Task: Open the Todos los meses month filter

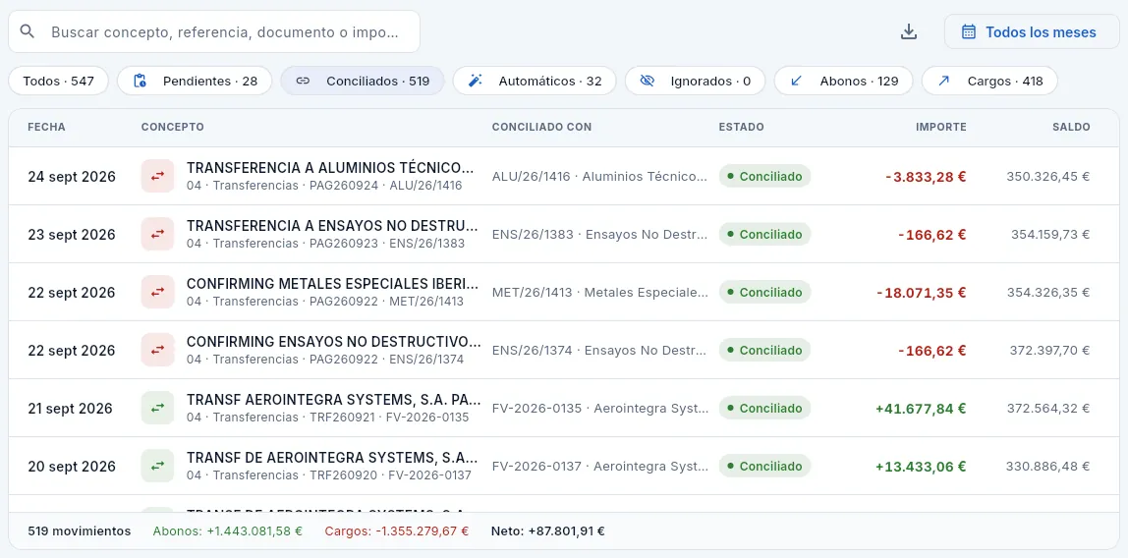Action: click(1032, 31)
